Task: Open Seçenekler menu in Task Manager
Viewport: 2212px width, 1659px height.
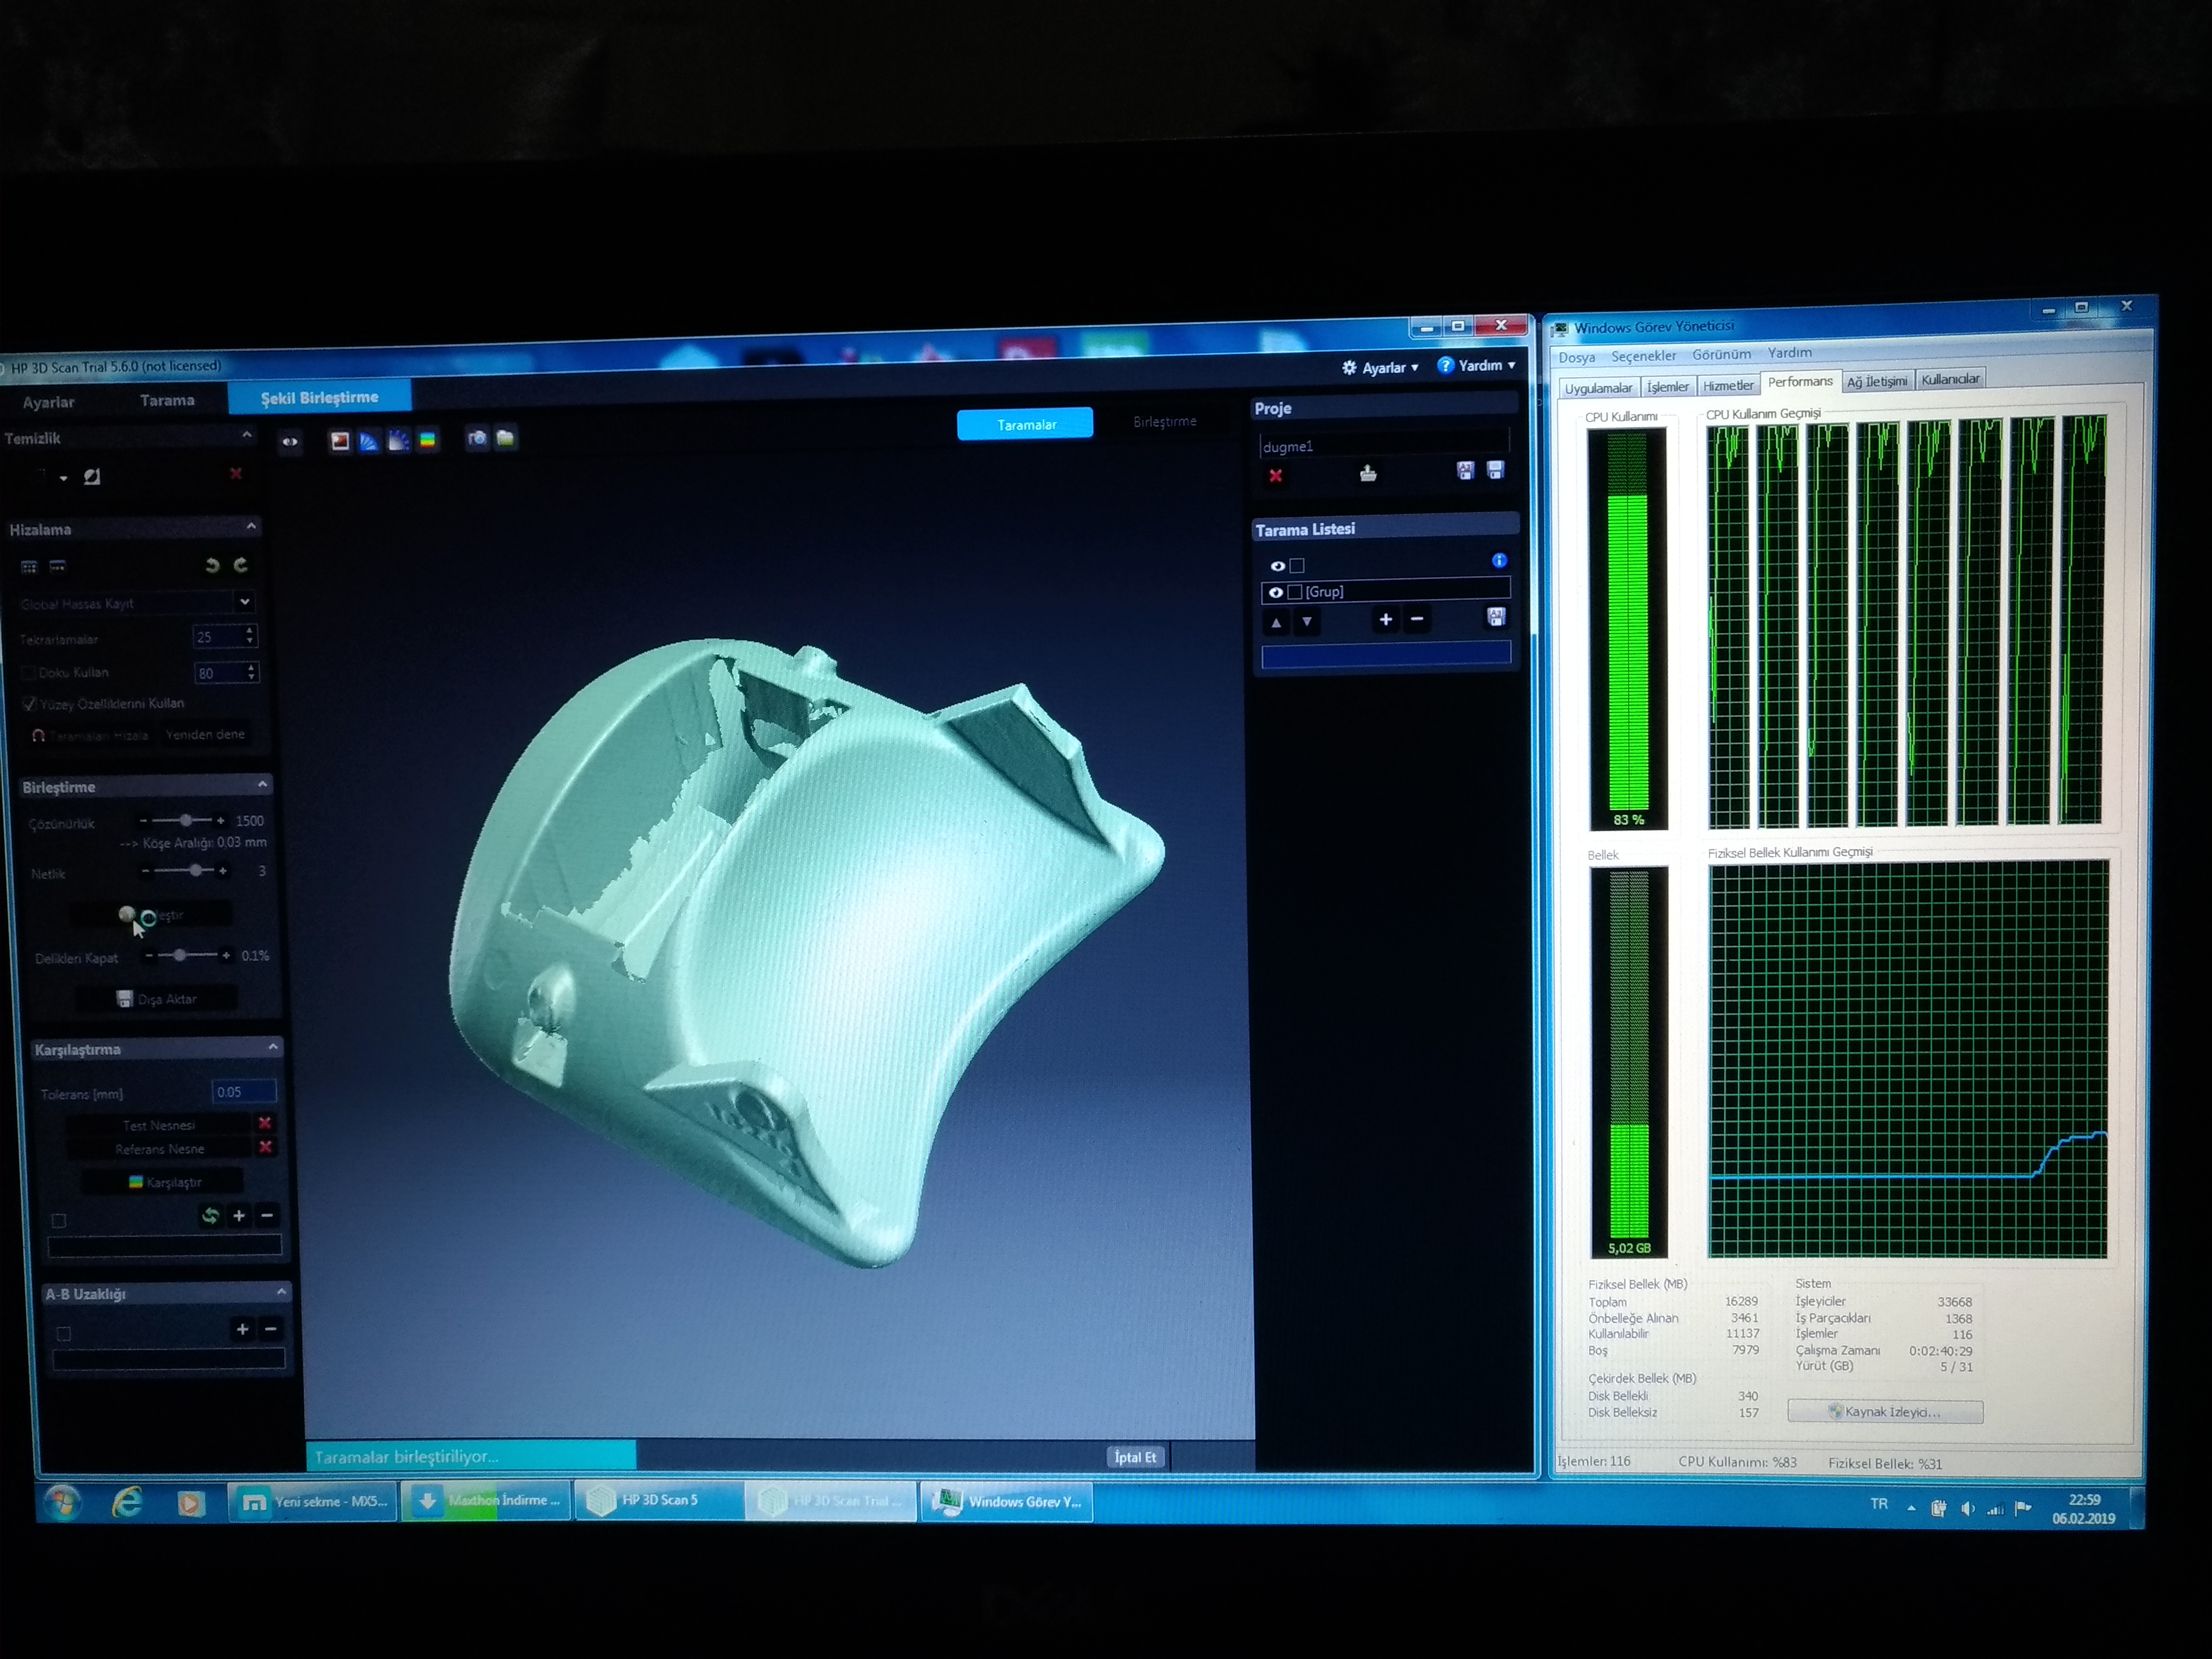Action: 1643,356
